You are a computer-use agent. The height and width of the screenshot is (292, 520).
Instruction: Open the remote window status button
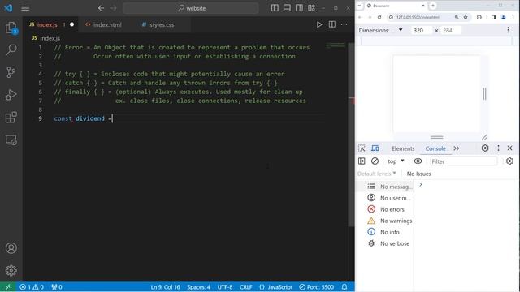pyautogui.click(x=7, y=287)
